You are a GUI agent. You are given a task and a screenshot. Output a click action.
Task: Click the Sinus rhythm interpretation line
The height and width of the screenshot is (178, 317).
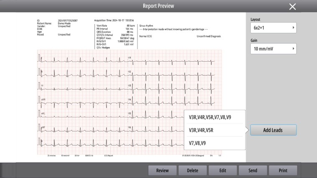point(146,25)
